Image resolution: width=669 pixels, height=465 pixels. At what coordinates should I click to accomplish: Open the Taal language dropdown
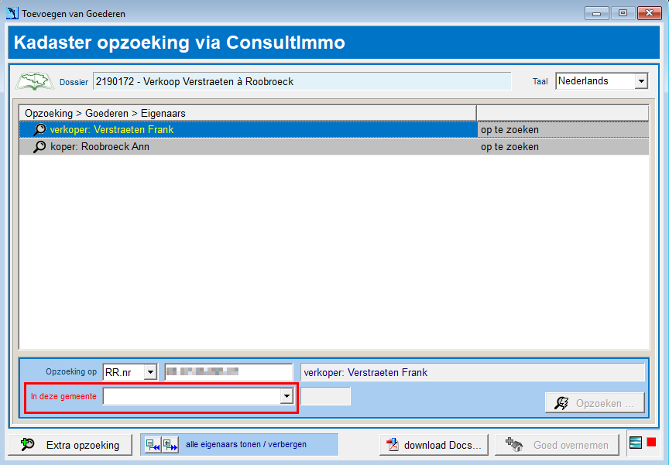pyautogui.click(x=641, y=81)
